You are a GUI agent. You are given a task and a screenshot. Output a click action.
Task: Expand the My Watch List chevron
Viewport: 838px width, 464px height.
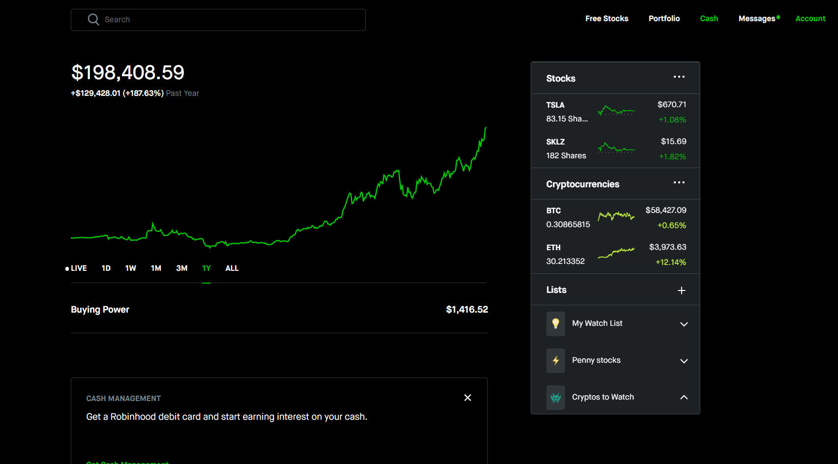click(x=684, y=324)
